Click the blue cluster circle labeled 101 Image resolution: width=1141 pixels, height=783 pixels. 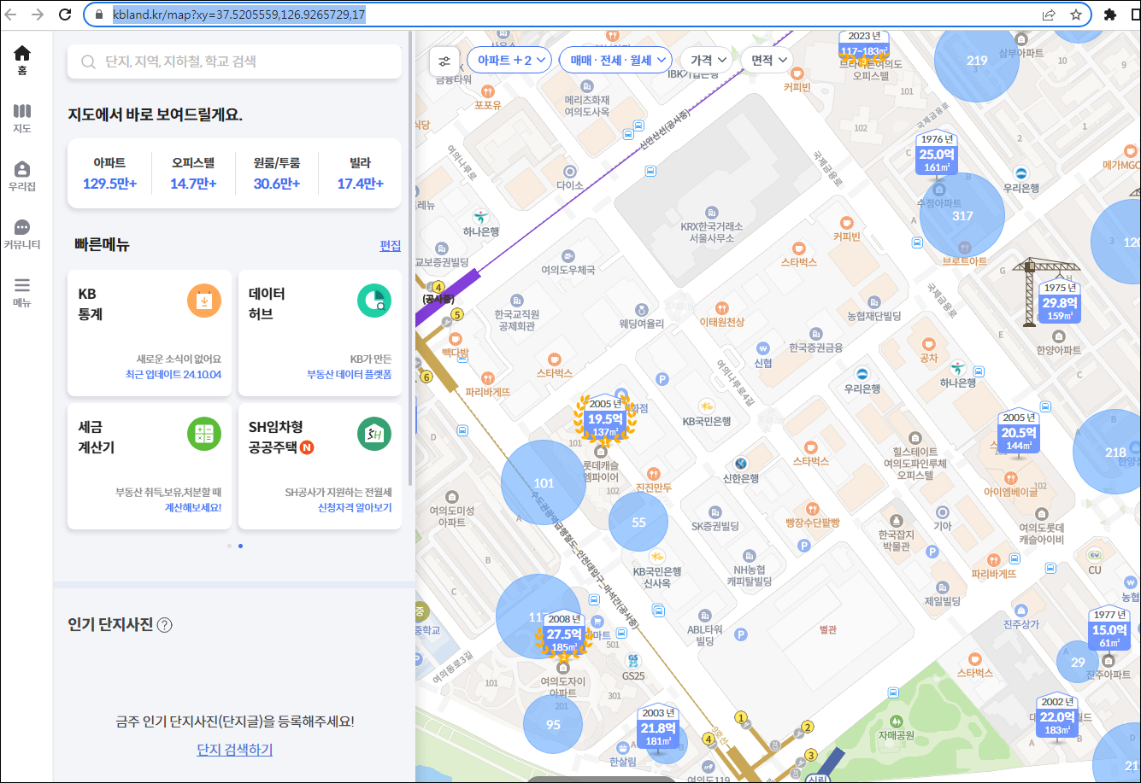pyautogui.click(x=544, y=482)
